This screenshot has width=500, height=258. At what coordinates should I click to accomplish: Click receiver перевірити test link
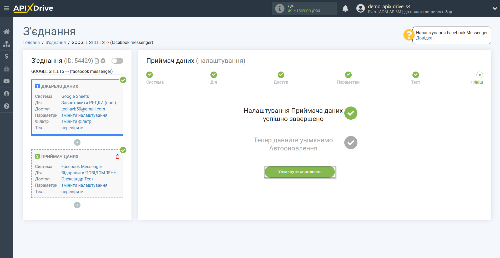click(73, 192)
